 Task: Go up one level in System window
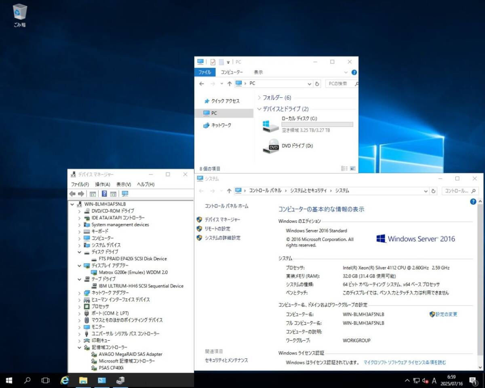pyautogui.click(x=229, y=191)
